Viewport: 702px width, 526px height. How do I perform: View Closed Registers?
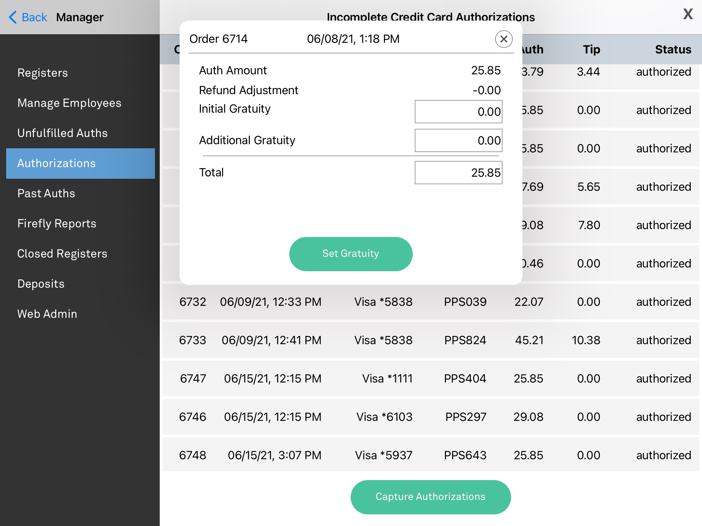click(62, 254)
